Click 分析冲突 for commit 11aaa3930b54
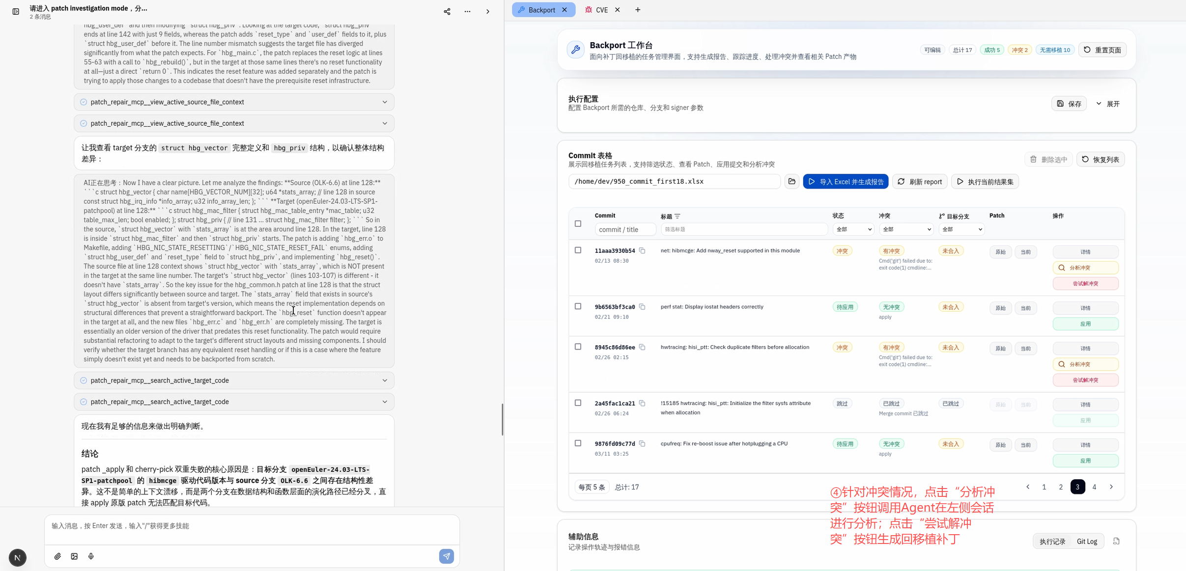The image size is (1186, 571). (x=1085, y=268)
